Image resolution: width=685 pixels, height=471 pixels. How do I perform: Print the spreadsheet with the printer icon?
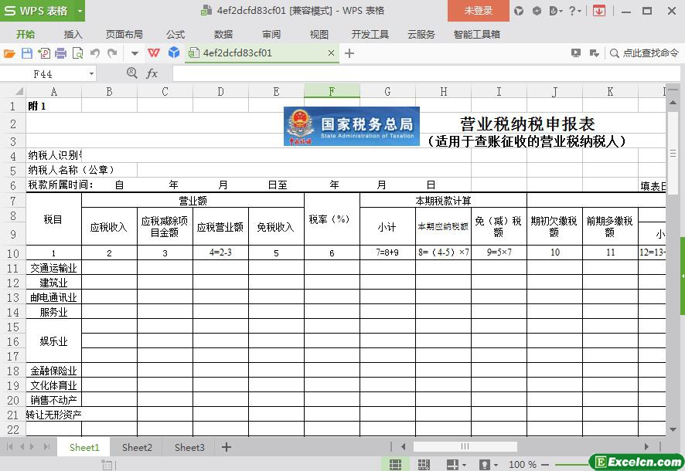[61, 53]
